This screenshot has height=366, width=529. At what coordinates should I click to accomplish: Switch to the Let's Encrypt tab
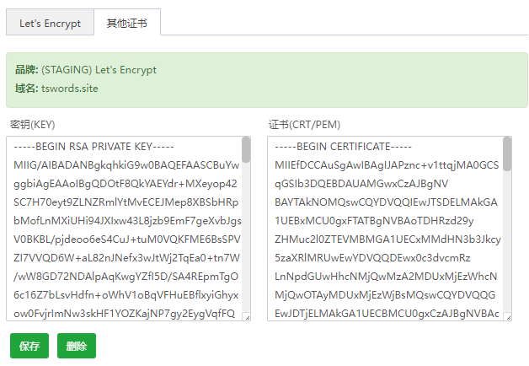pyautogui.click(x=50, y=22)
